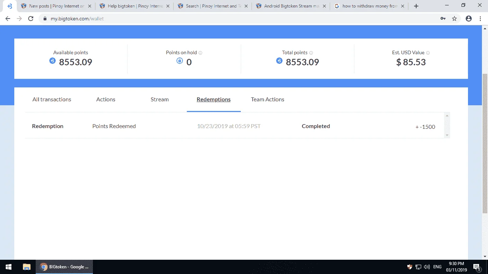Viewport: 488px width, 274px height.
Task: Click the BIGtoken Chrome taskbar button
Action: pyautogui.click(x=64, y=267)
